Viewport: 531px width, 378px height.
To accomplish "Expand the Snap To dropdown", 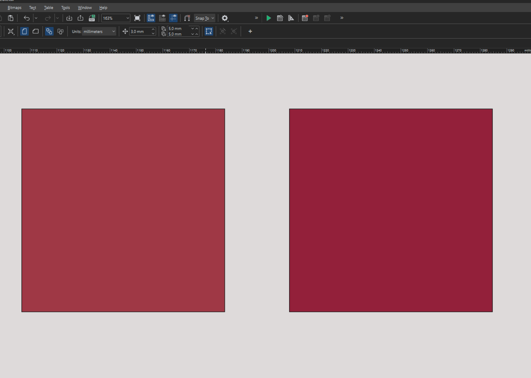I will click(205, 18).
